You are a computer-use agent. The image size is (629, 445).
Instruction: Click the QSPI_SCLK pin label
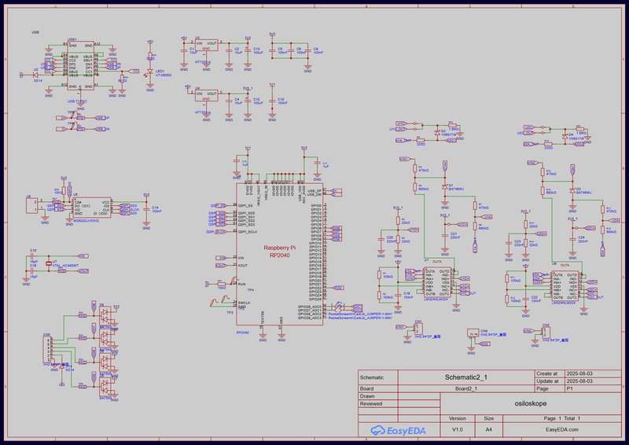pyautogui.click(x=248, y=232)
